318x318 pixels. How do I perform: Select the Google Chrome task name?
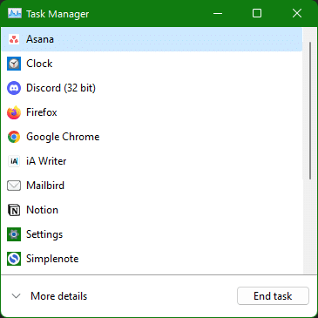tap(63, 137)
